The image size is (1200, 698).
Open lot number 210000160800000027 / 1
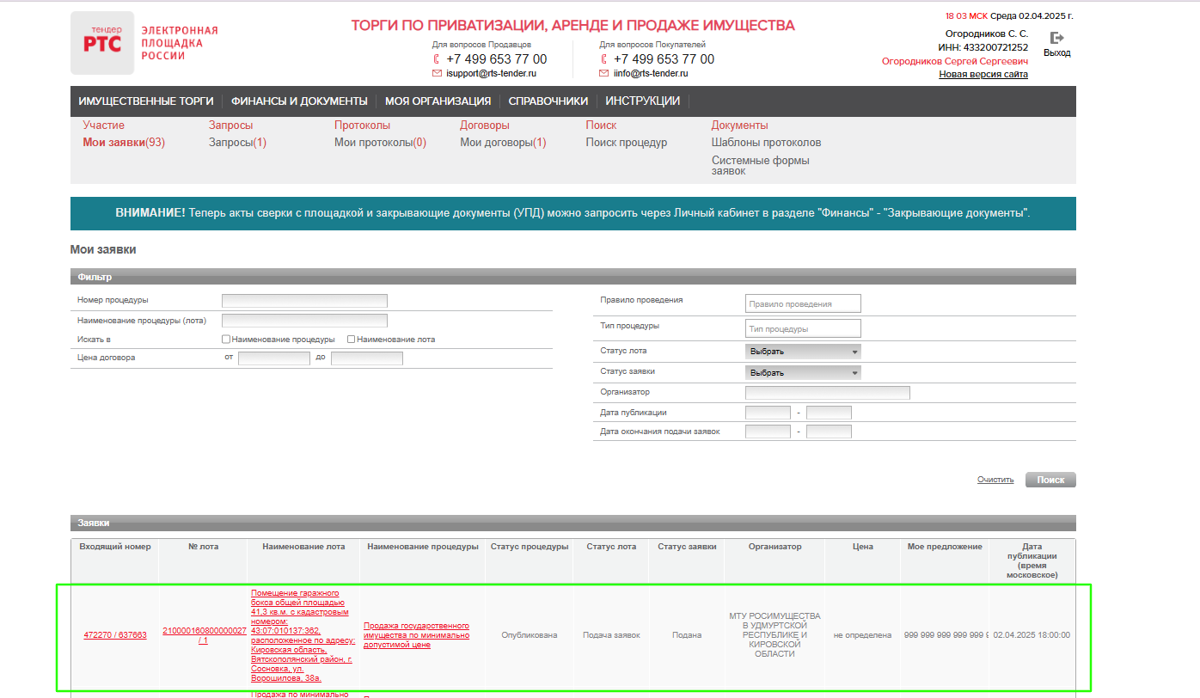point(205,635)
